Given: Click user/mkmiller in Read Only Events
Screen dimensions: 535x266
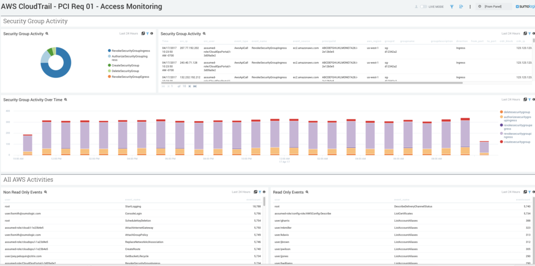Looking at the screenshot, I should (x=282, y=228).
